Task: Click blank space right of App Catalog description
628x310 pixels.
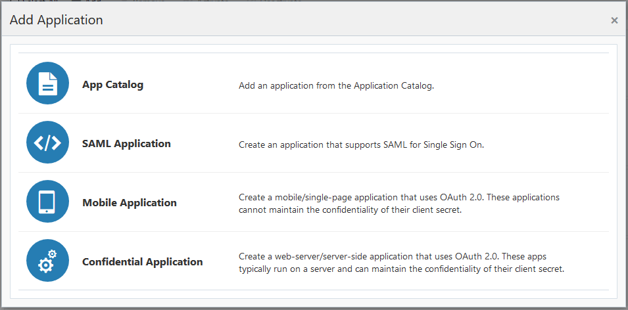Action: tap(526, 86)
